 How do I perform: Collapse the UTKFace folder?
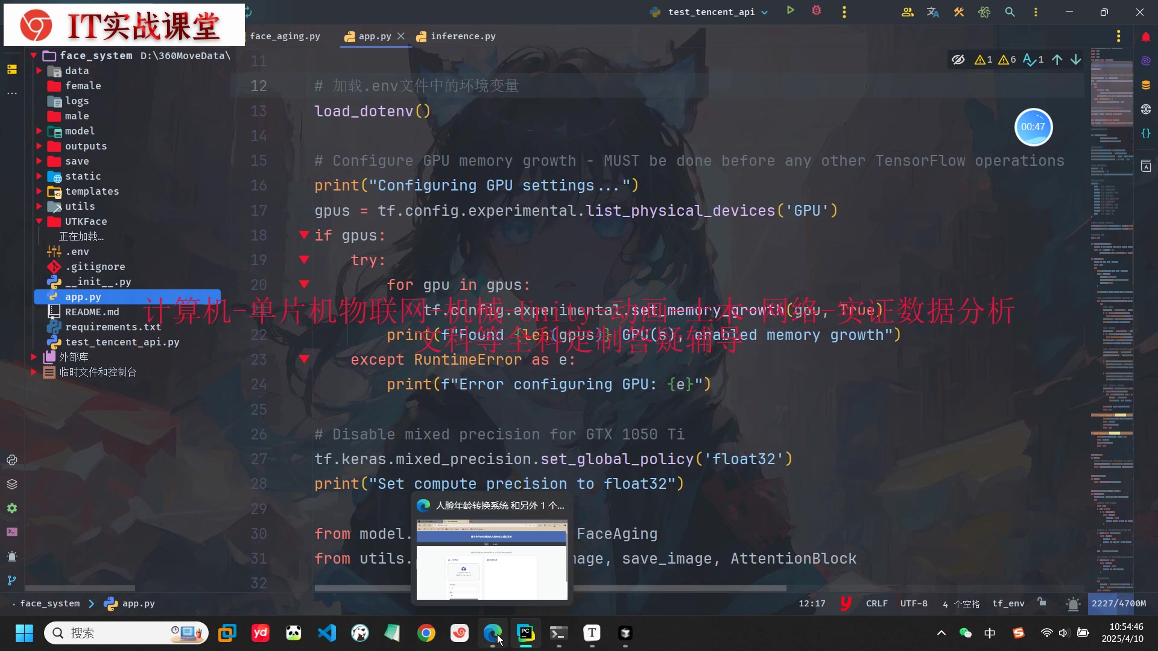[x=39, y=221]
